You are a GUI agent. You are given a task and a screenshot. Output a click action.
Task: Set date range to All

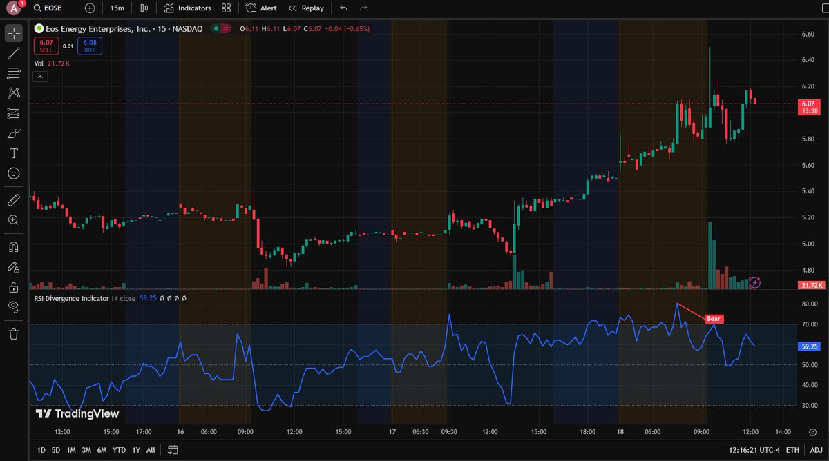coord(151,450)
